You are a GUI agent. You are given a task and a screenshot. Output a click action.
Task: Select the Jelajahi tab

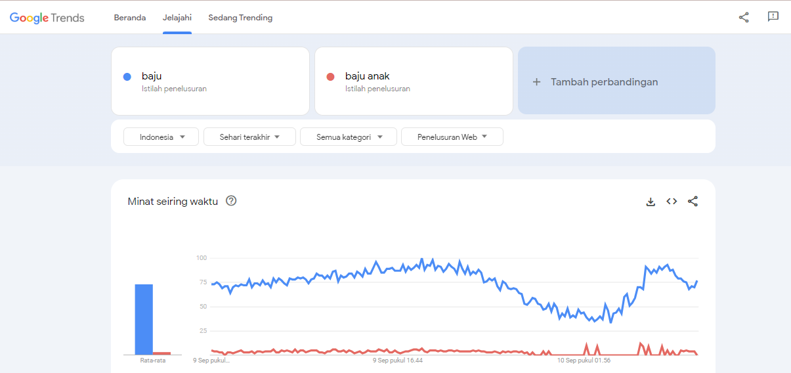pos(177,18)
